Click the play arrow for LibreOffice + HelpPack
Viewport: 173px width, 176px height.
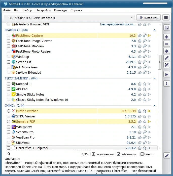point(149,148)
